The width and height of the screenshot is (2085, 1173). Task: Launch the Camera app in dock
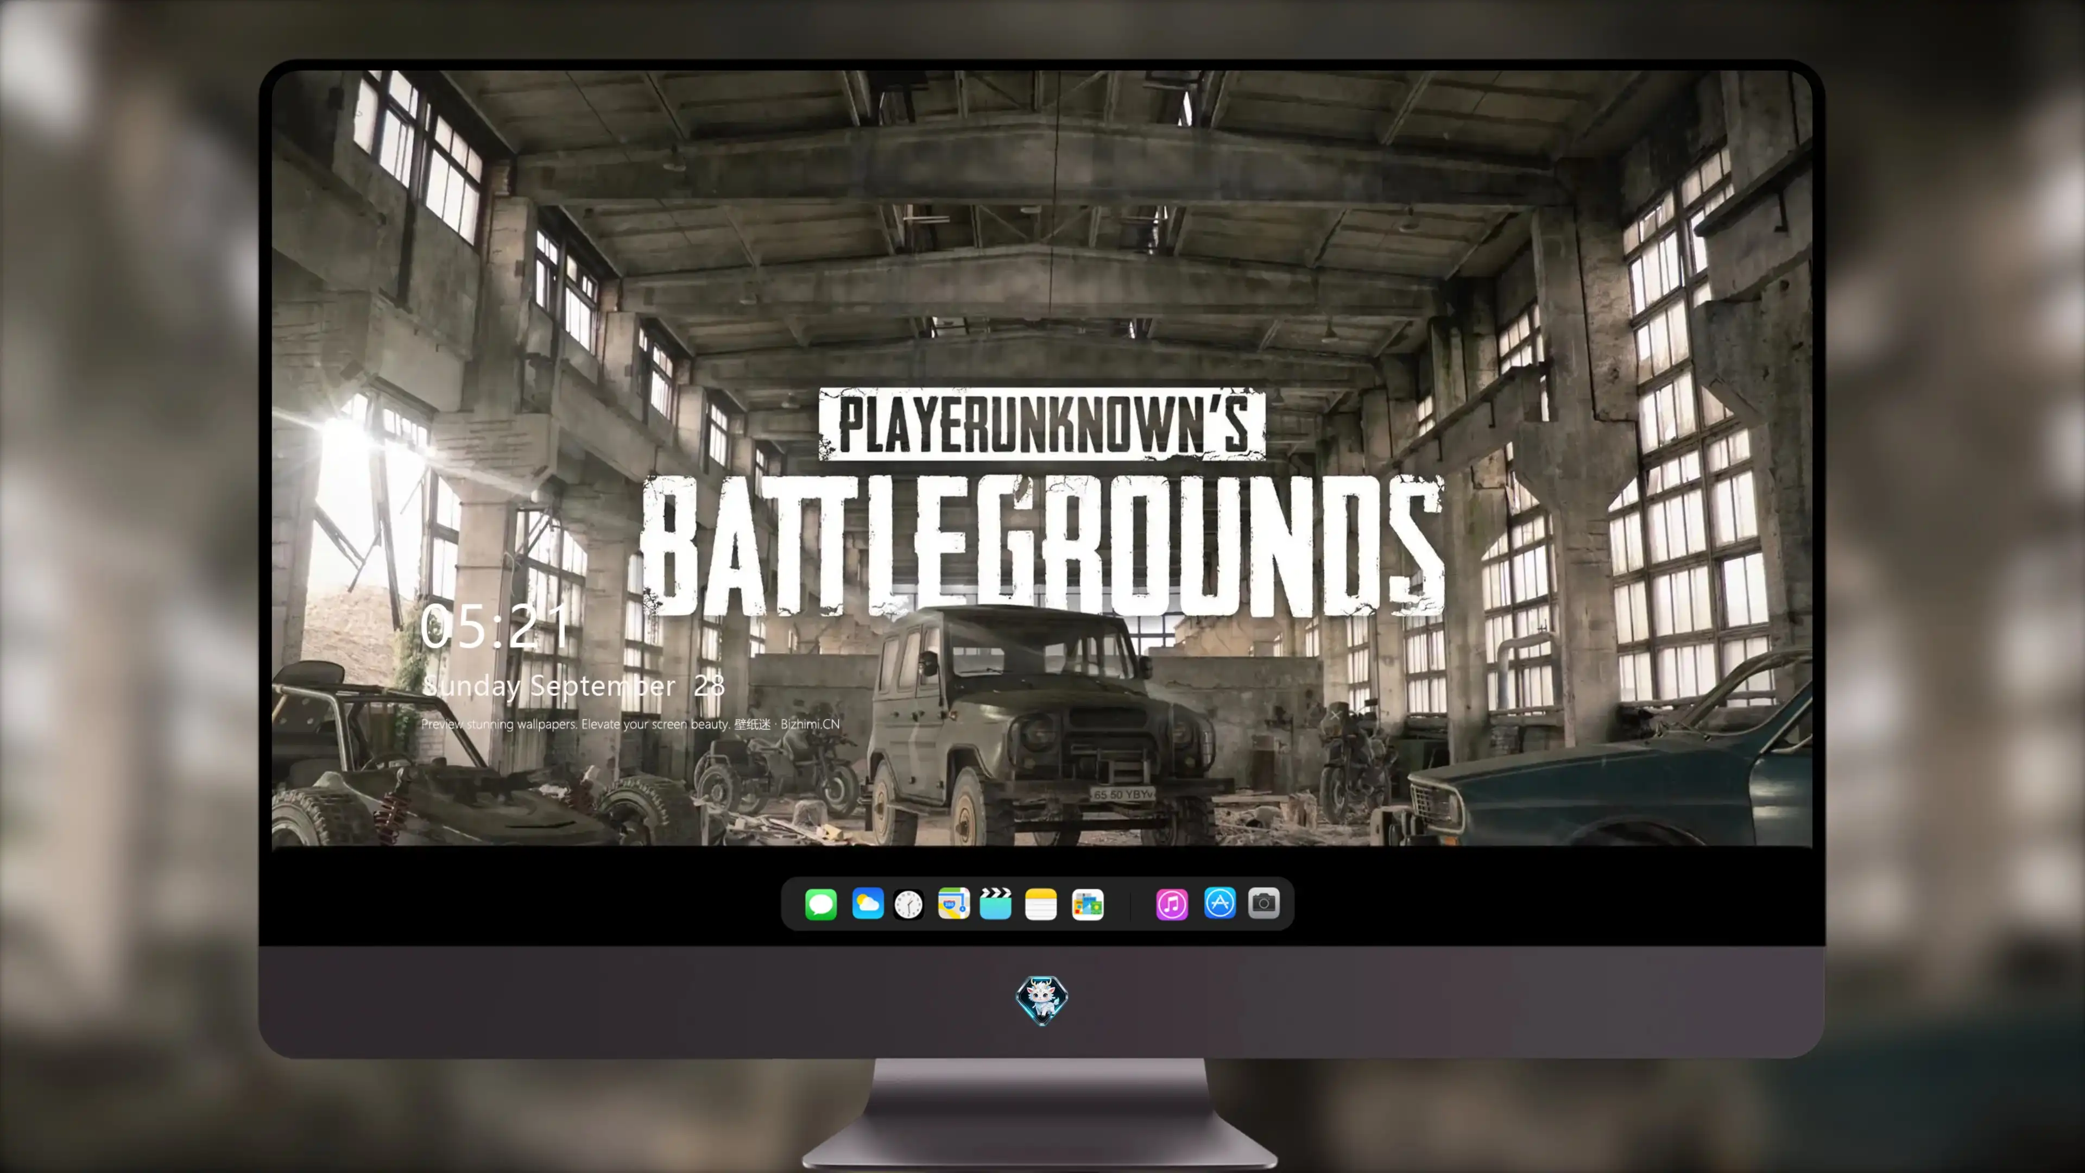[x=1263, y=903]
